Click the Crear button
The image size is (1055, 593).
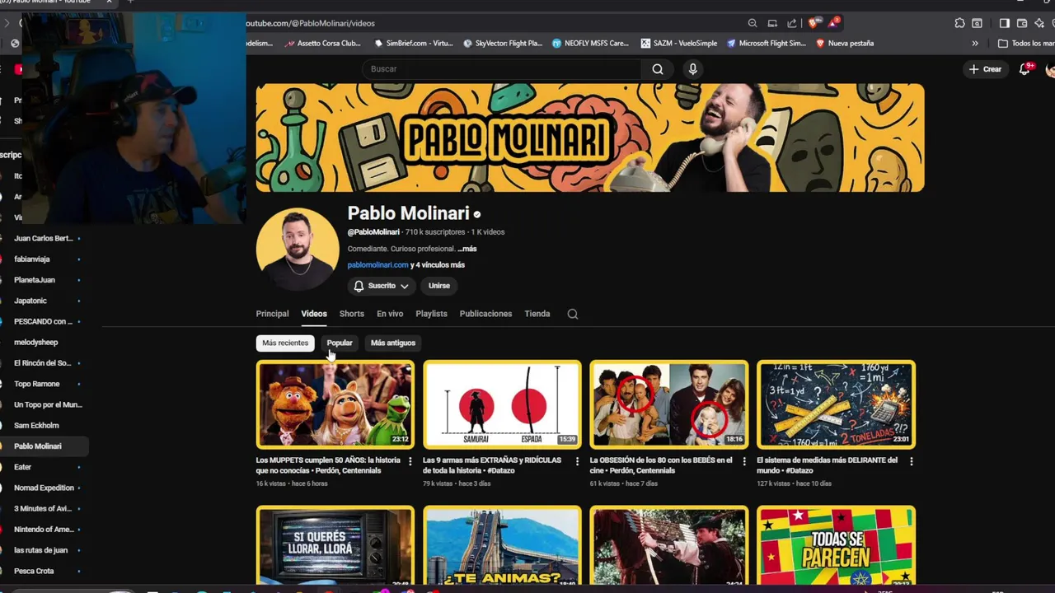pyautogui.click(x=986, y=69)
